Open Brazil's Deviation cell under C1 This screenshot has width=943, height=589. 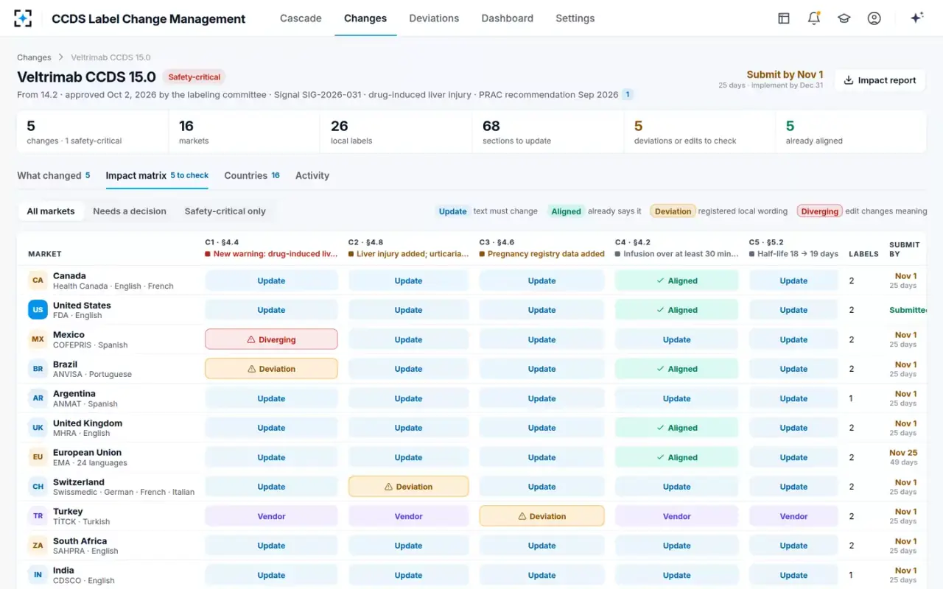(271, 369)
